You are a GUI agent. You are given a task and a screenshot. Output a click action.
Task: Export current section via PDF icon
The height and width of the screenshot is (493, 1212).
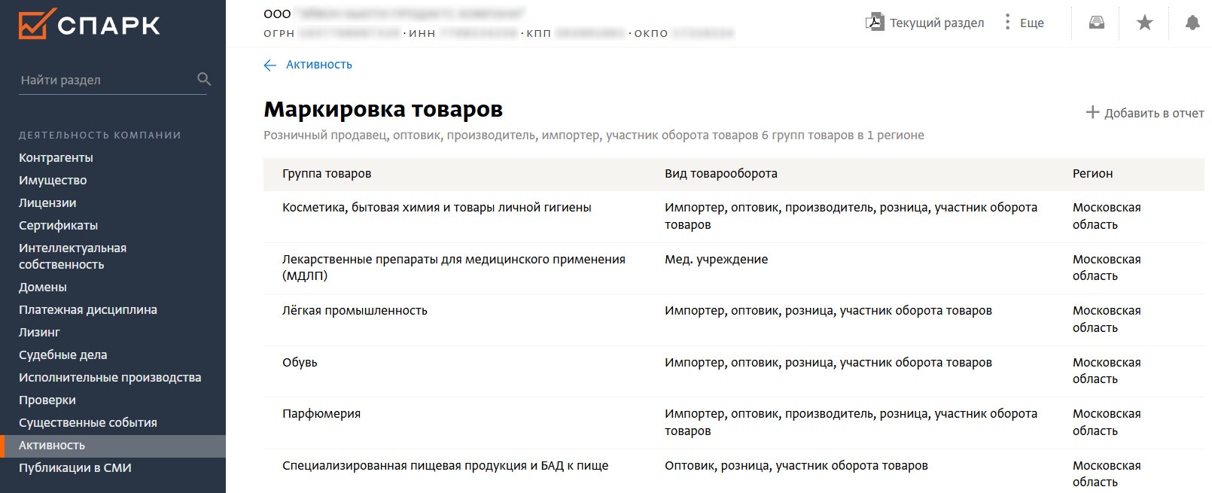pos(874,23)
